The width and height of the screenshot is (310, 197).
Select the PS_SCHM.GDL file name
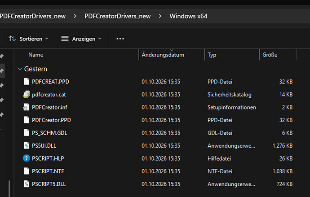point(49,133)
